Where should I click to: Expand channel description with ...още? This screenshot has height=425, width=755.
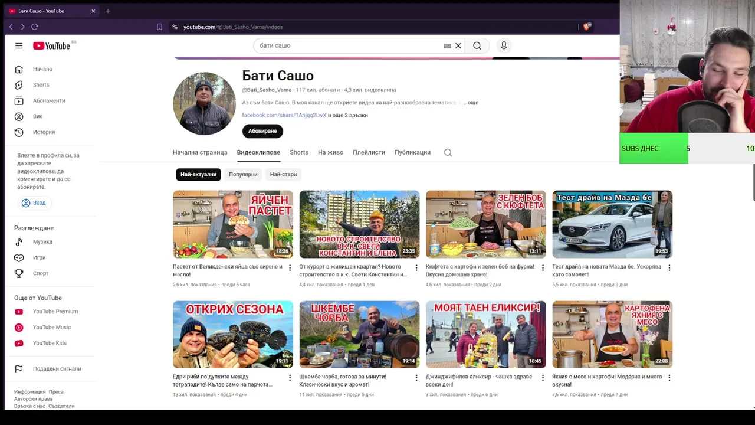(x=471, y=103)
